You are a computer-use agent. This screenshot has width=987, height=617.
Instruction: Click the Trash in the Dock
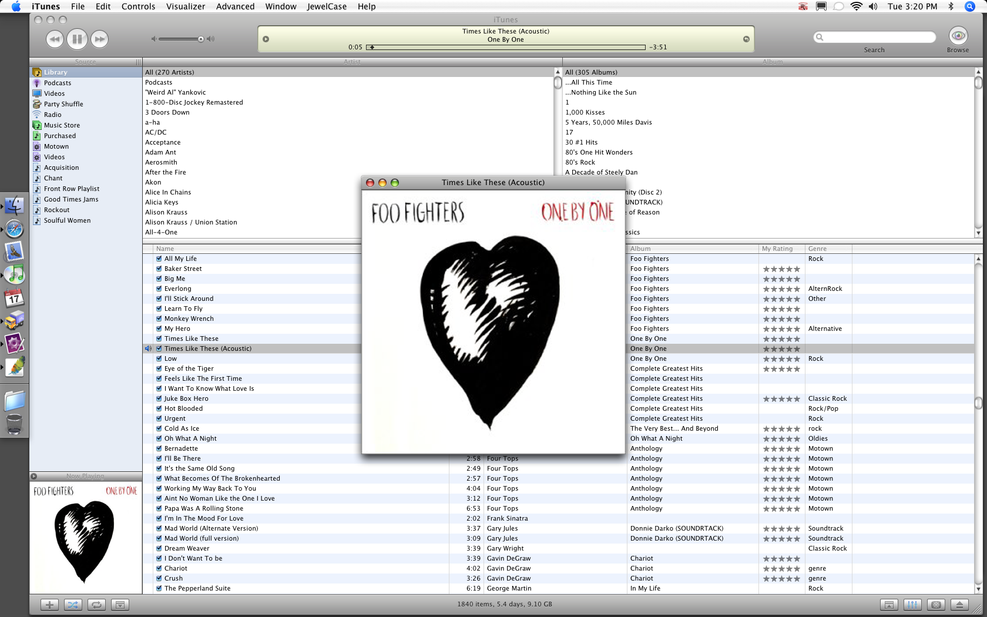pos(14,424)
